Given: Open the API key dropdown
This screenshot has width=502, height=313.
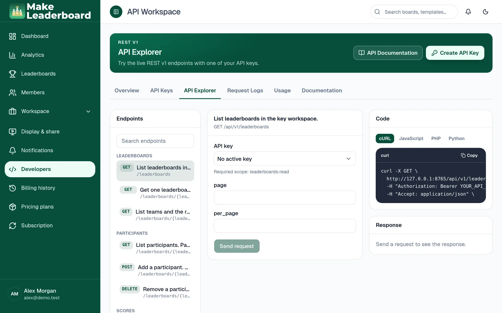Looking at the screenshot, I should click(x=285, y=159).
